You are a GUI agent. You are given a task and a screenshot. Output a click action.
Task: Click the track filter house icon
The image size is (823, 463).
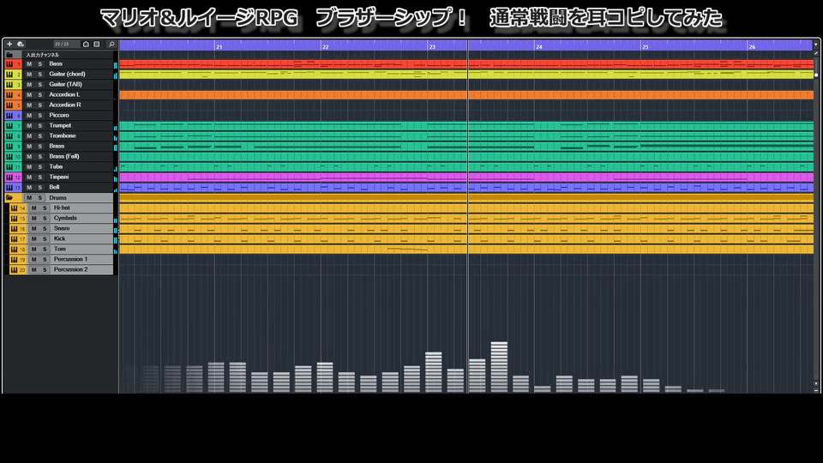tap(86, 44)
